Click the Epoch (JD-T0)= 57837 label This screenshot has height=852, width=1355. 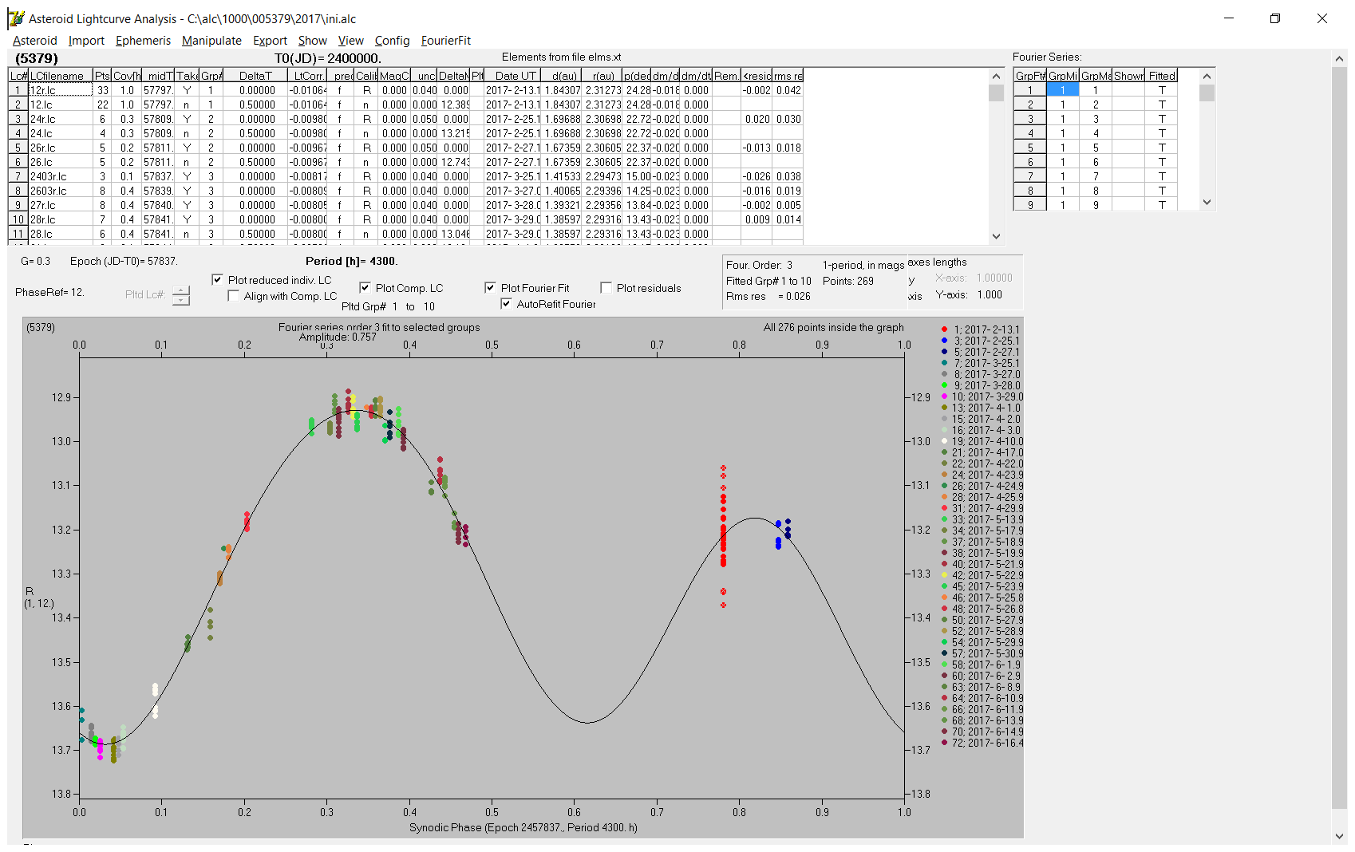(124, 262)
